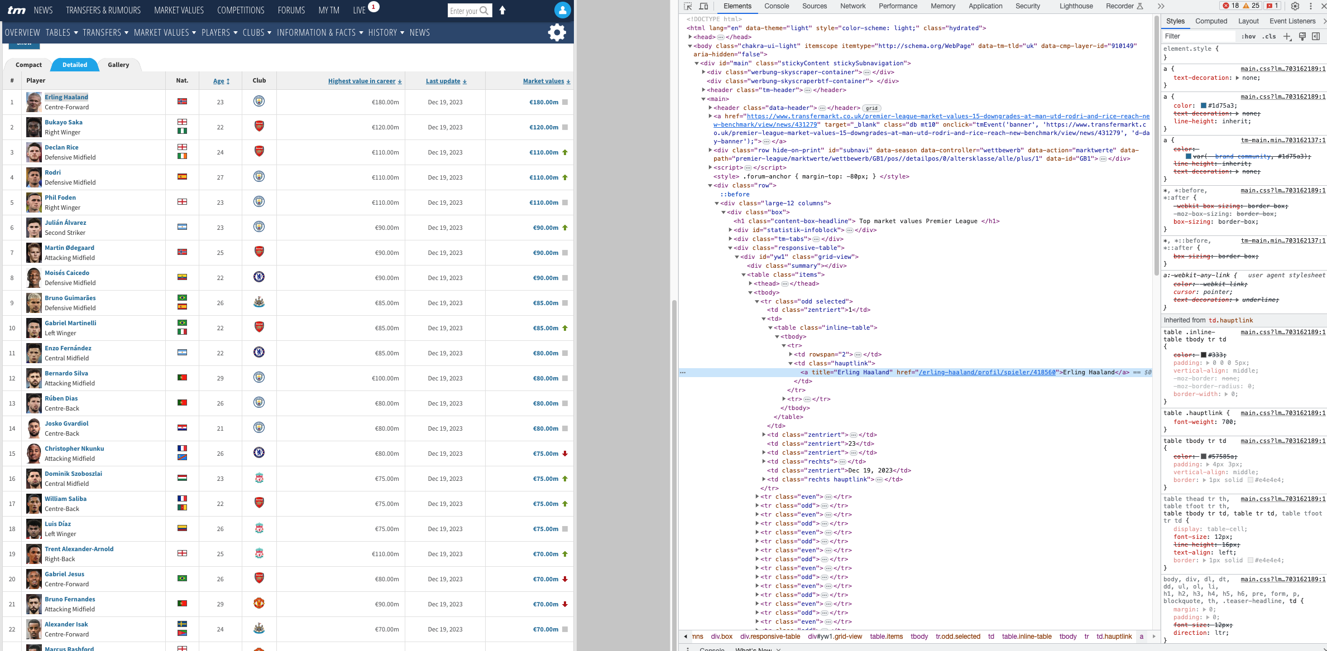Toggle the .cls element classes panel
The height and width of the screenshot is (651, 1327).
[x=1270, y=36]
